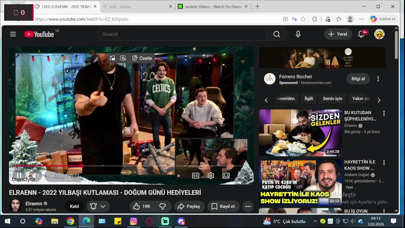Open more options for HAYRETTİN İLE KAOS SHOW video
This screenshot has height=228, width=405.
[384, 162]
